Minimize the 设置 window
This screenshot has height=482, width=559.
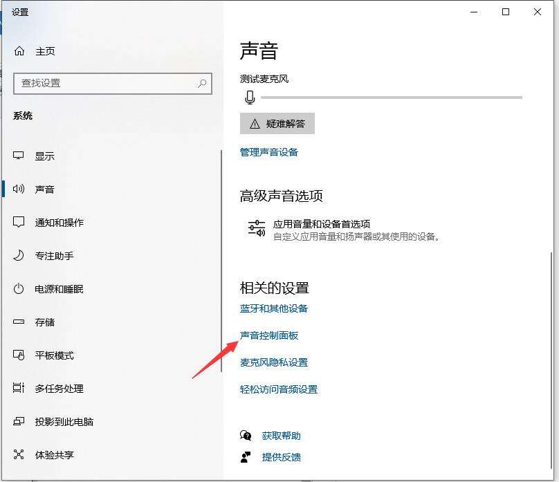tap(474, 12)
